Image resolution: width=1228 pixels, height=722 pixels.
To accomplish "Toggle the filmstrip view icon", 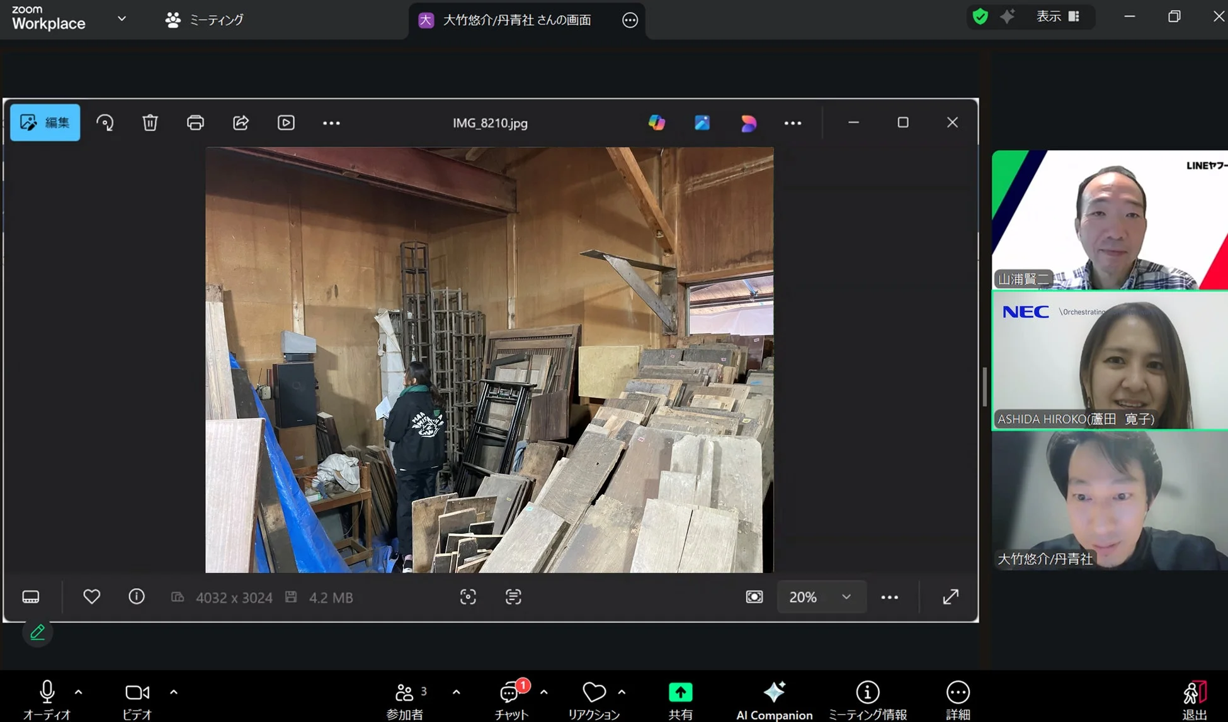I will pyautogui.click(x=31, y=597).
